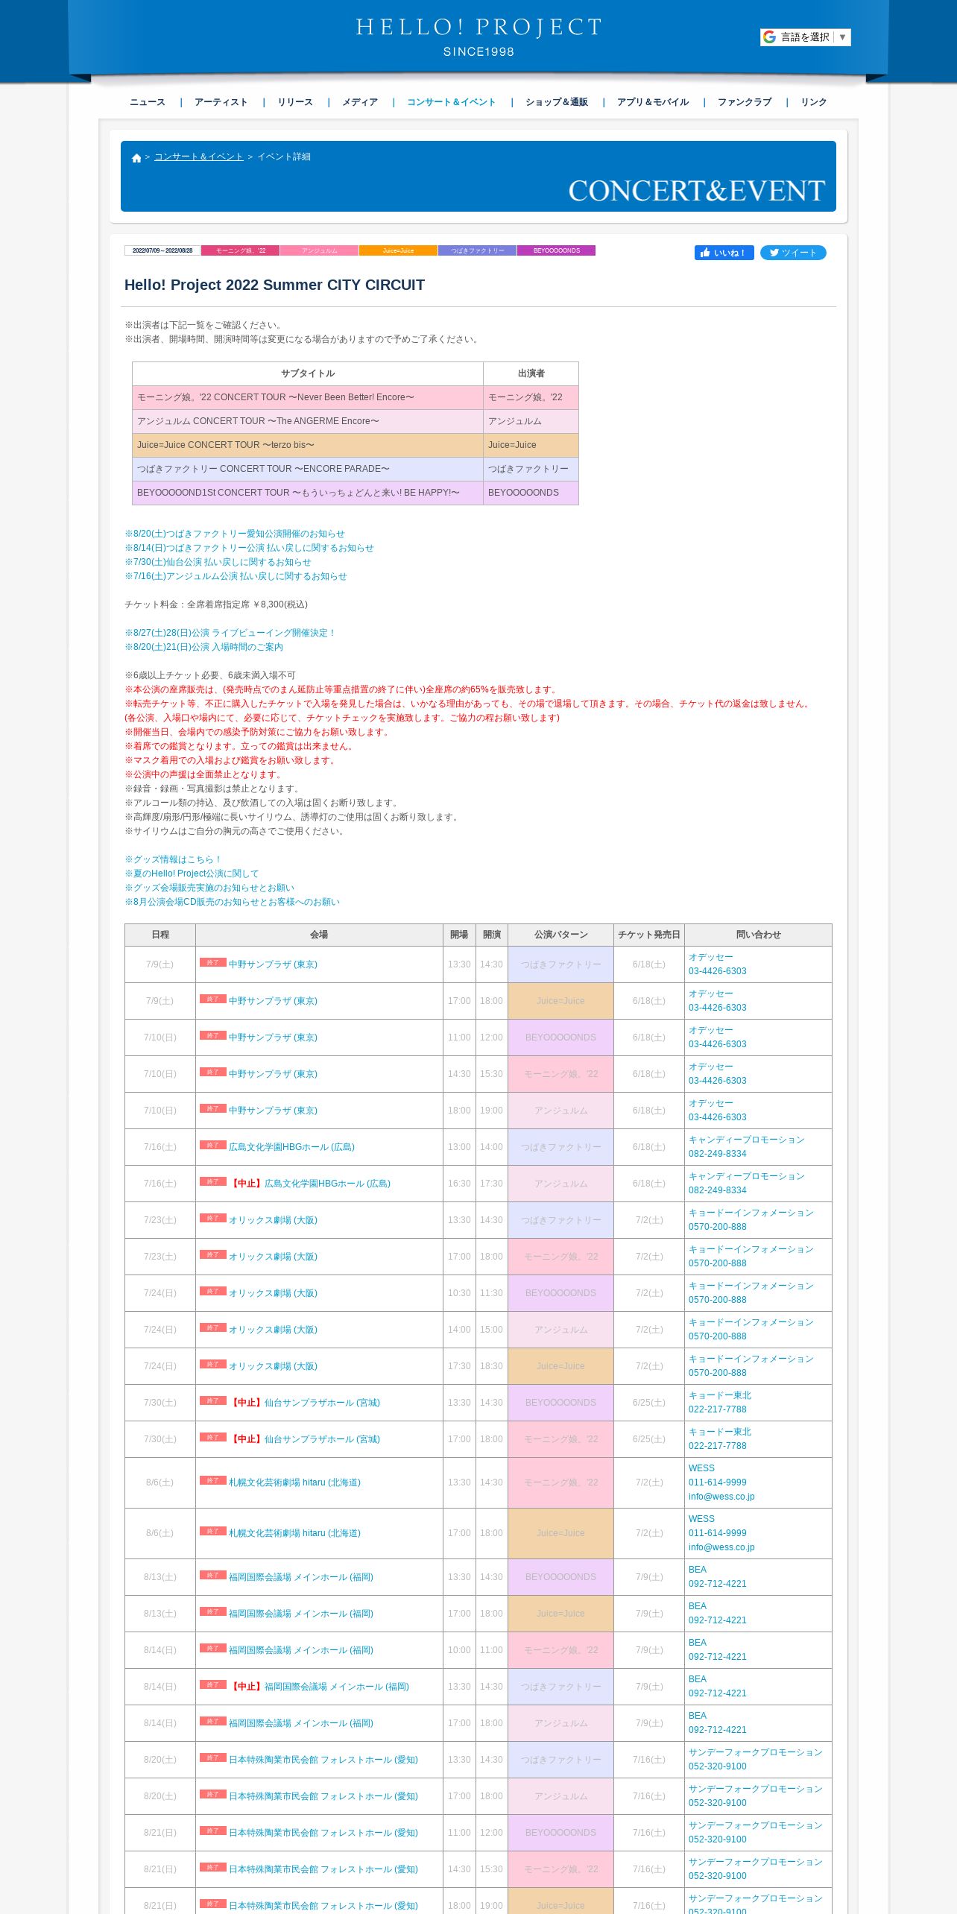Click the 終了 badge on 8/6 17:00 row
Screen dimensions: 957x1914
click(x=212, y=1531)
